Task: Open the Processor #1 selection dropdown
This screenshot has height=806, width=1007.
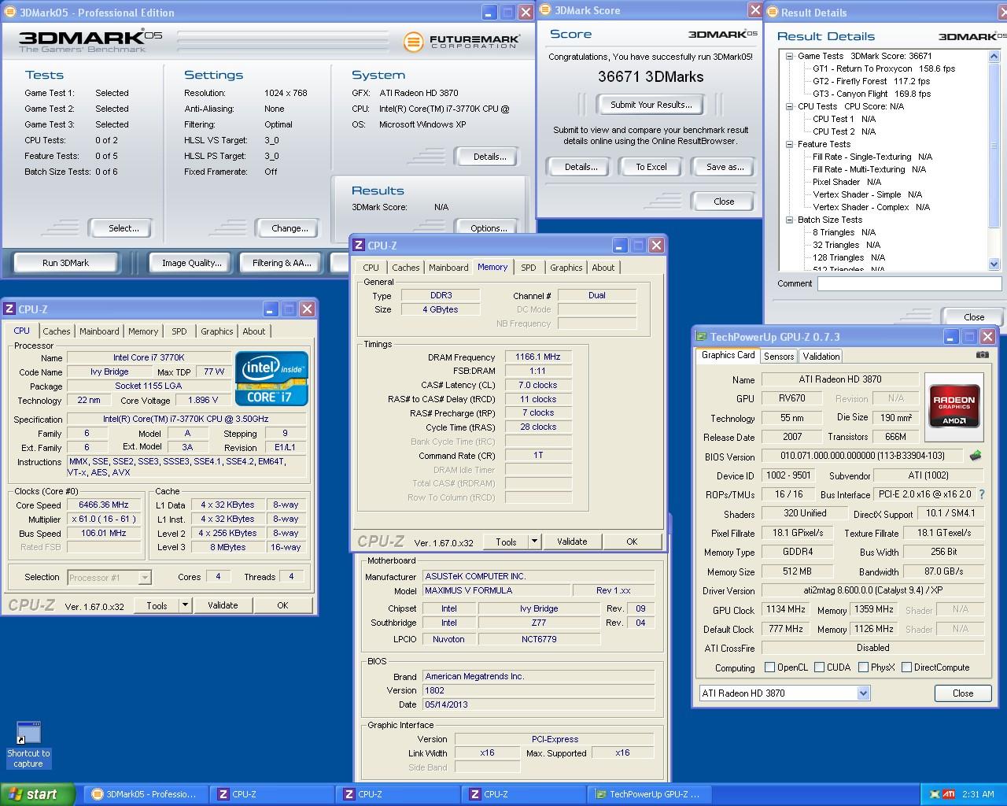Action: (x=144, y=578)
